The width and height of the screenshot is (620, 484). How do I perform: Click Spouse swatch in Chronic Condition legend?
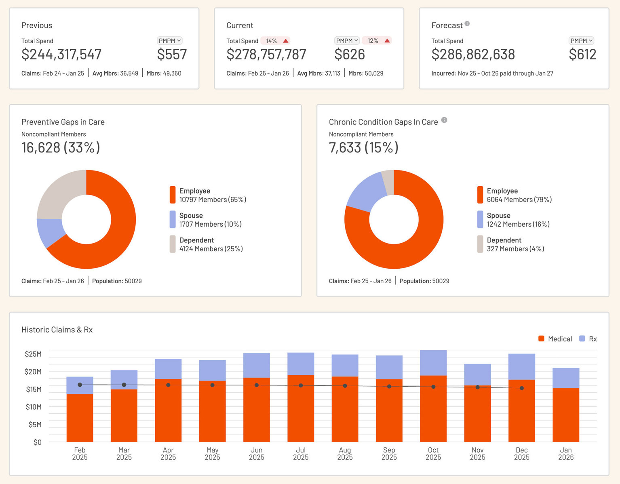click(x=480, y=219)
